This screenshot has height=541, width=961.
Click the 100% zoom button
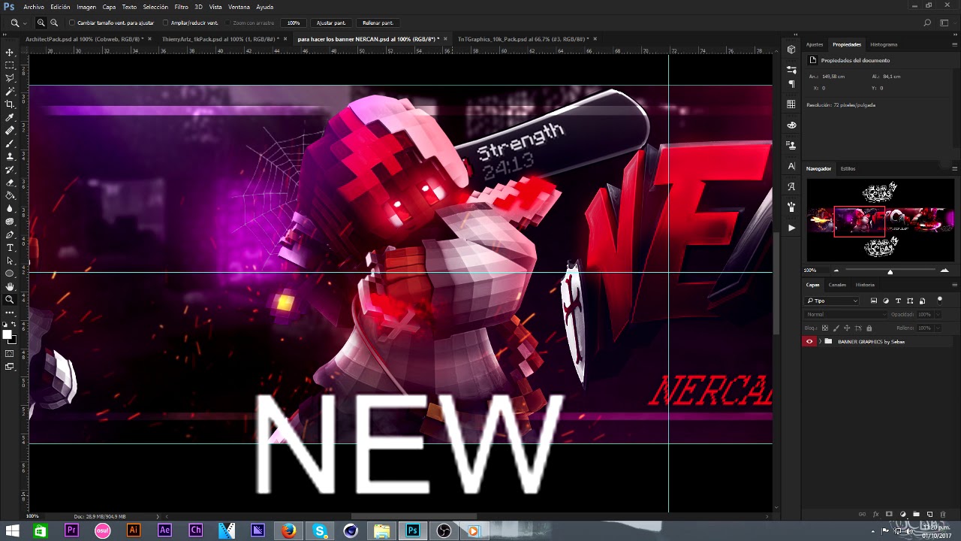294,23
